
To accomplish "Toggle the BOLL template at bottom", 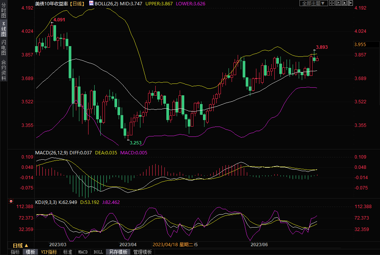I will coord(98,252).
